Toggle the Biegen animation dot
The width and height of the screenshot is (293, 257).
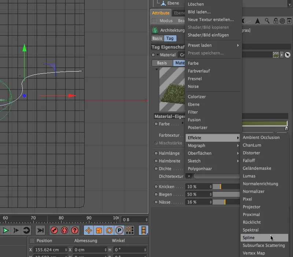pyautogui.click(x=156, y=194)
